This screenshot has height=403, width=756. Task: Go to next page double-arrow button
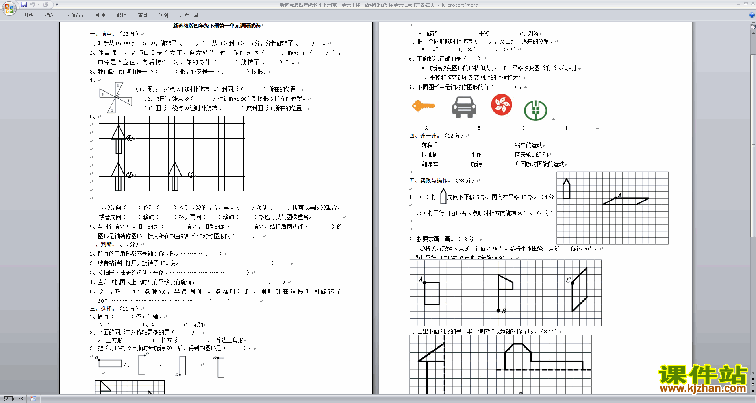753,390
